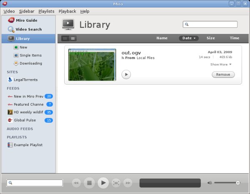250x194 pixels.
Task: Toggle fullscreen playback button
Action: pyautogui.click(x=116, y=183)
